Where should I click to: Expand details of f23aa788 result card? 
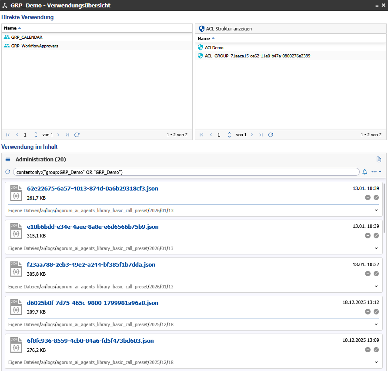click(x=376, y=286)
